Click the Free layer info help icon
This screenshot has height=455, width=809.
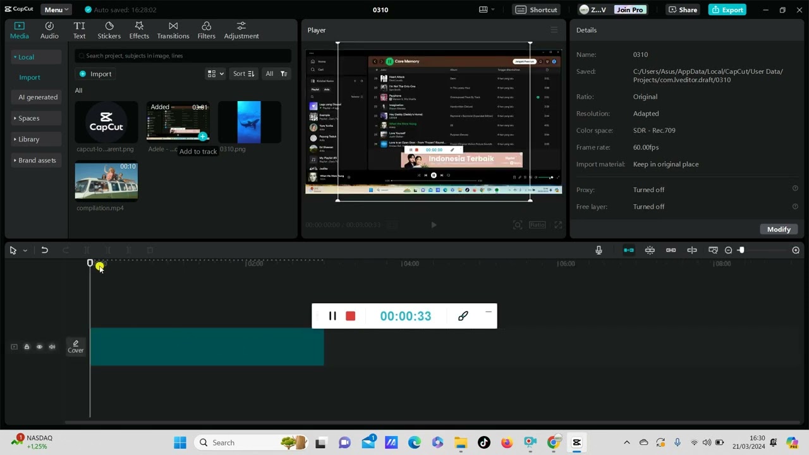click(x=795, y=206)
